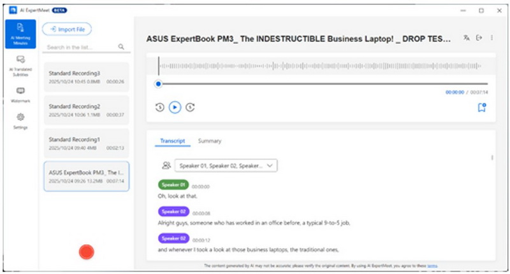Screen dimensions: 510x274
Task: Switch to the Summary tab
Action: coord(209,140)
